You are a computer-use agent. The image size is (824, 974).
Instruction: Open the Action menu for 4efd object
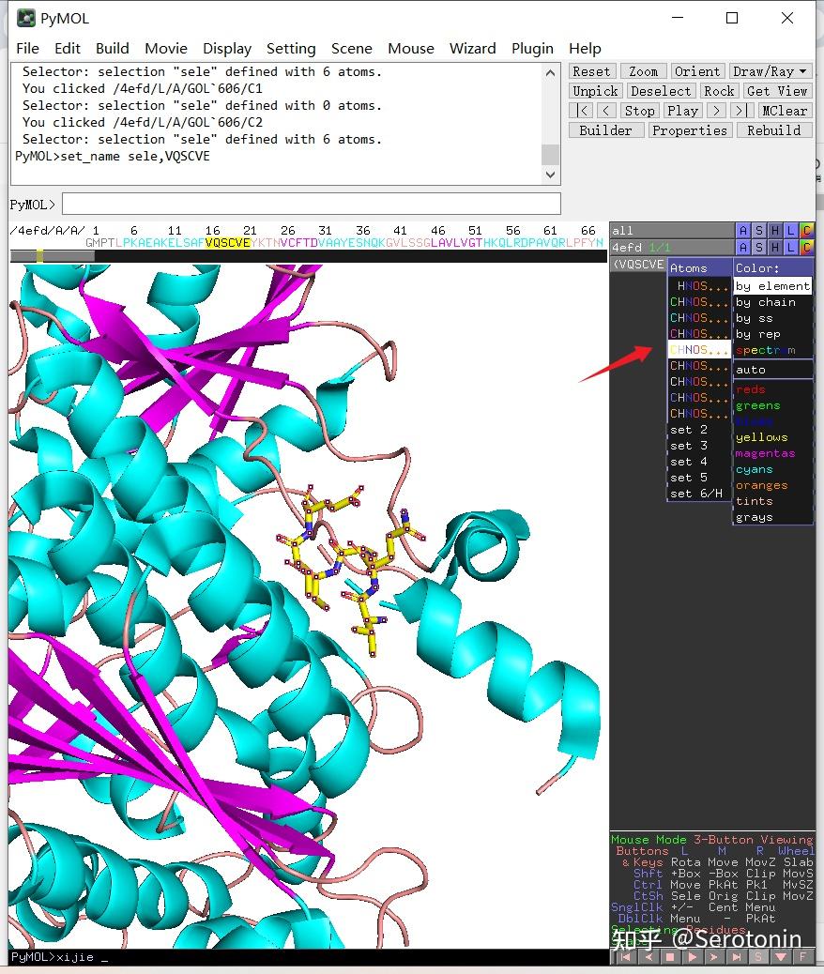tap(742, 247)
